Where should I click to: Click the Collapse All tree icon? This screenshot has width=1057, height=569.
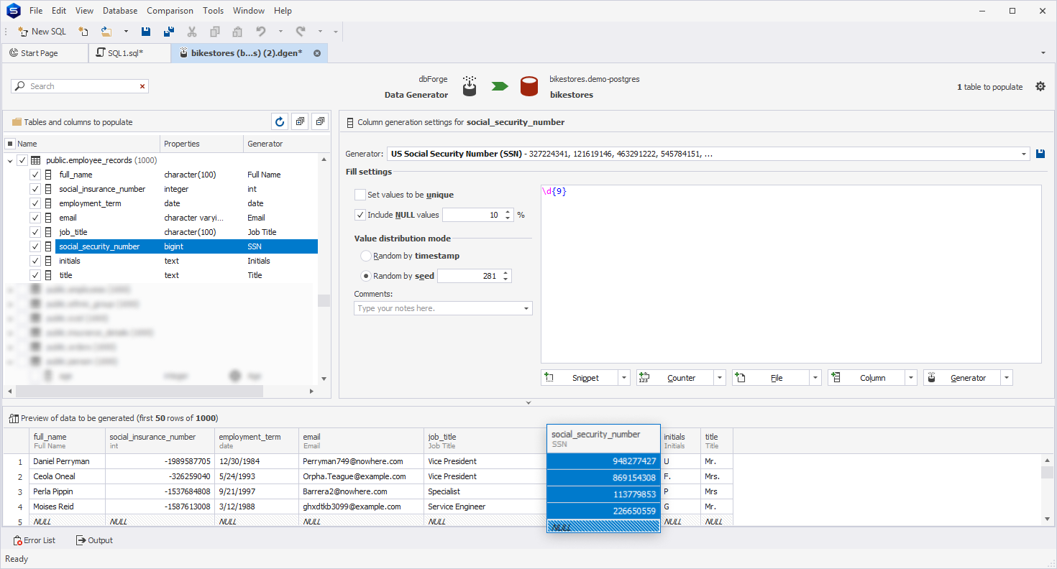coord(321,121)
